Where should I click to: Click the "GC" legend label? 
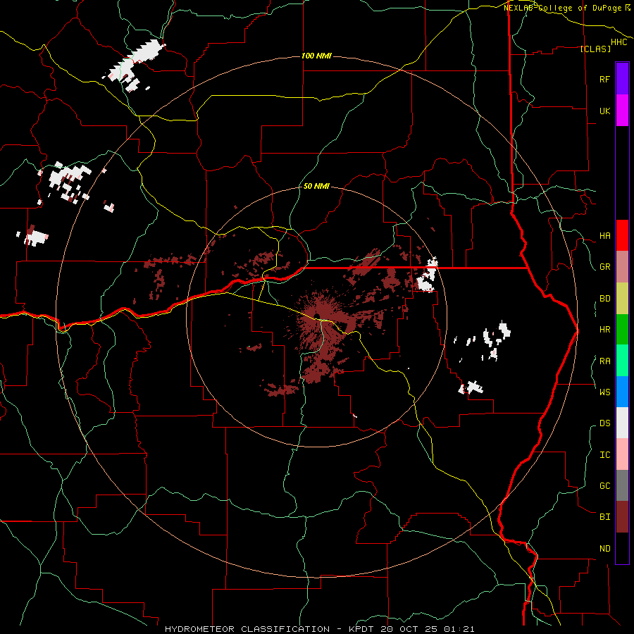coord(604,486)
